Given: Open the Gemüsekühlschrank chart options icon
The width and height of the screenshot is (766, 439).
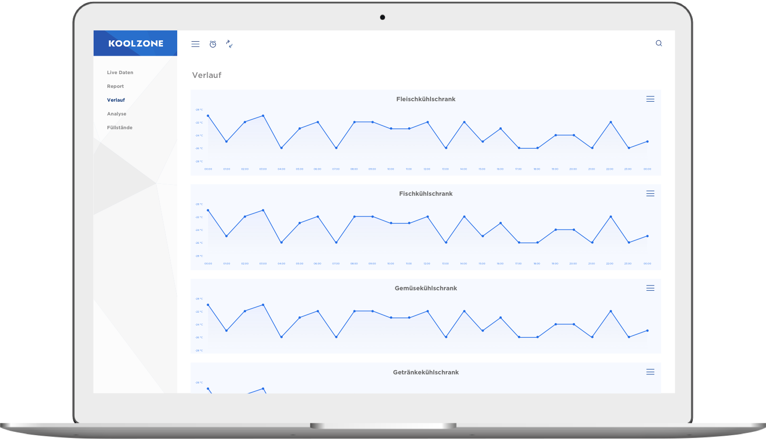Looking at the screenshot, I should [650, 288].
